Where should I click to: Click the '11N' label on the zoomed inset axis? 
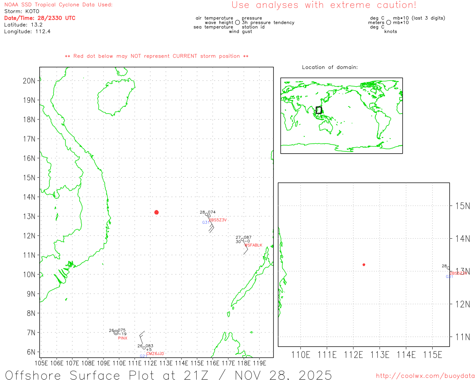pyautogui.click(x=463, y=337)
